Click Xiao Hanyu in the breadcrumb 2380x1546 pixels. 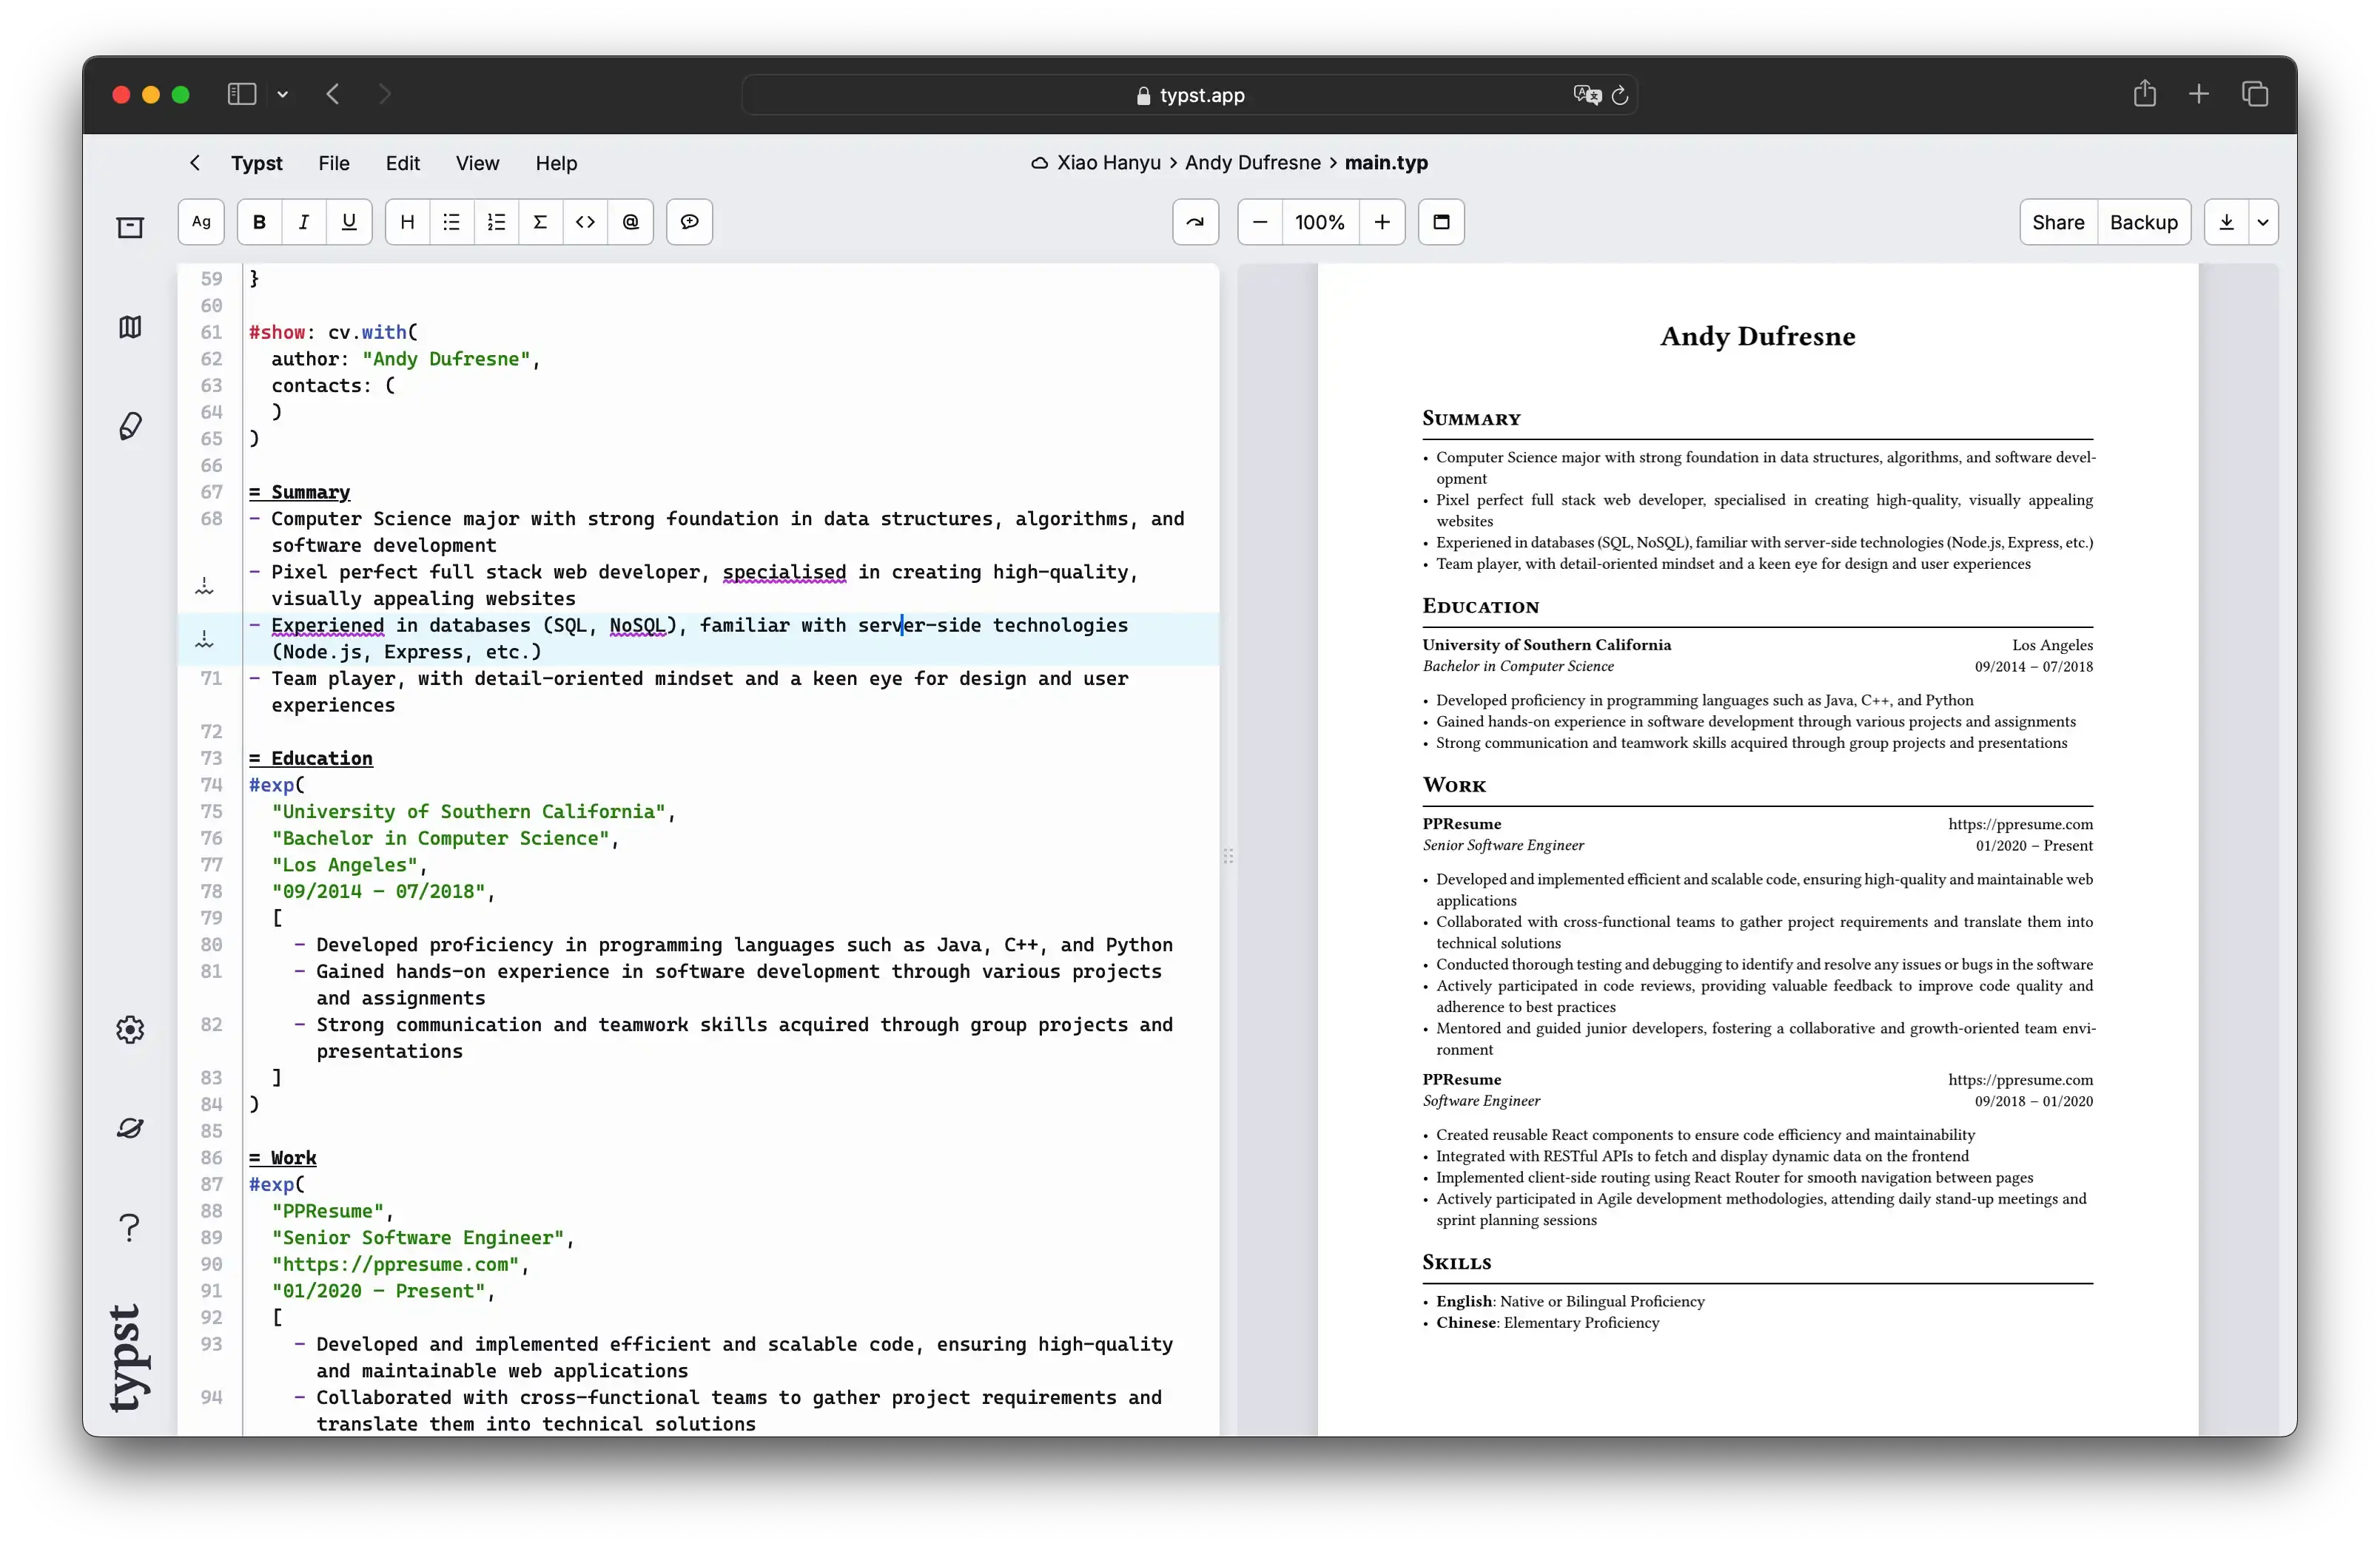[1108, 163]
